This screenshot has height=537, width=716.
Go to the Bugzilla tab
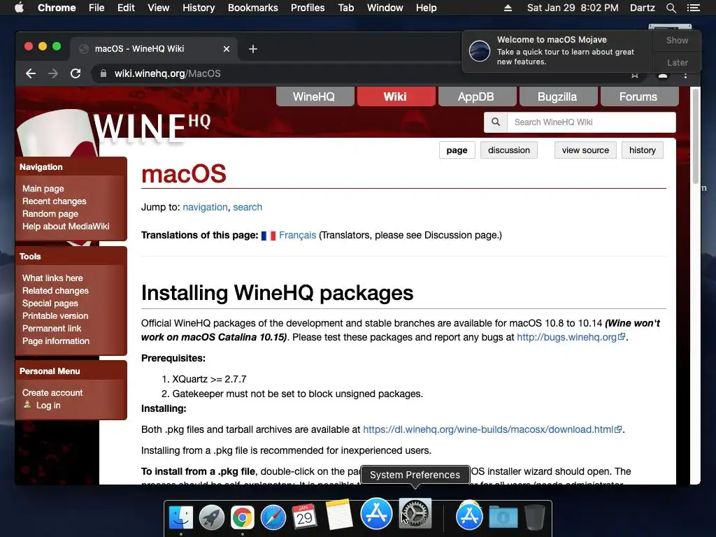pyautogui.click(x=559, y=96)
